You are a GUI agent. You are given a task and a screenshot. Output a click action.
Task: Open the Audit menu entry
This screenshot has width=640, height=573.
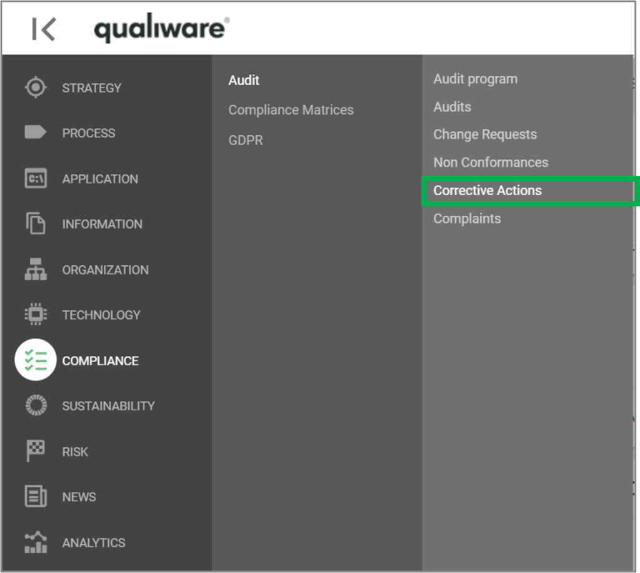tap(244, 80)
